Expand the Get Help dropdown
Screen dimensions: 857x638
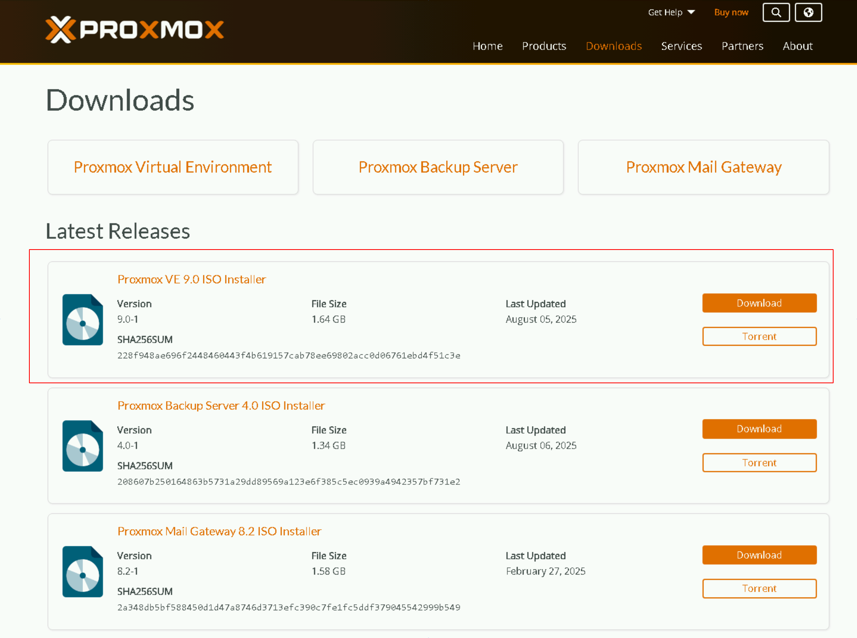[671, 12]
